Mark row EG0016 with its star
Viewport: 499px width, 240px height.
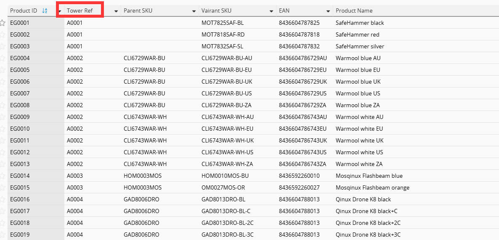pyautogui.click(x=2, y=199)
